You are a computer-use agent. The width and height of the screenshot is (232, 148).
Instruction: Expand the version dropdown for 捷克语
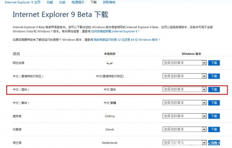click(x=184, y=116)
